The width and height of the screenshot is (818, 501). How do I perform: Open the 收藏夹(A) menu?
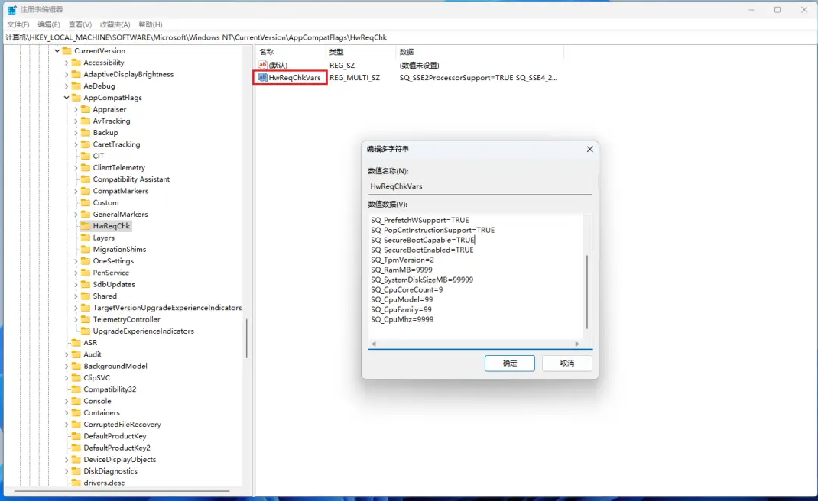pos(115,24)
